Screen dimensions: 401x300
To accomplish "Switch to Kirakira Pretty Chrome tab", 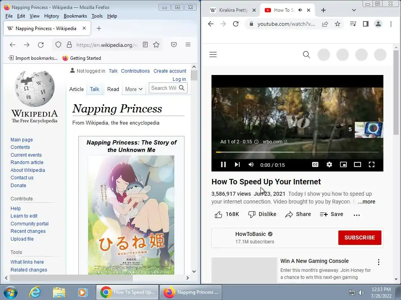I will (x=233, y=10).
